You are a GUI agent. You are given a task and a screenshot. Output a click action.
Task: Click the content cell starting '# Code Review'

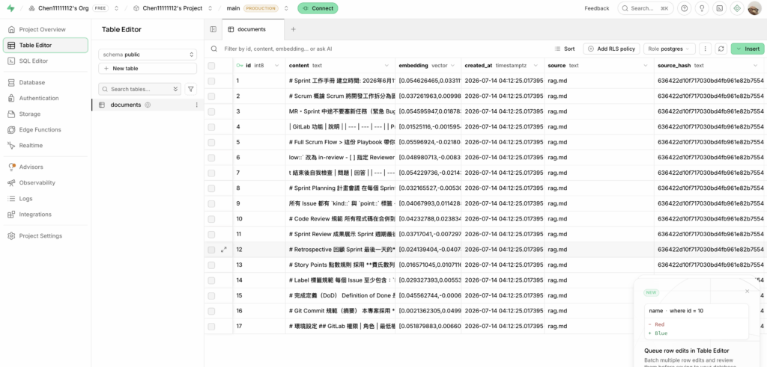[341, 219]
